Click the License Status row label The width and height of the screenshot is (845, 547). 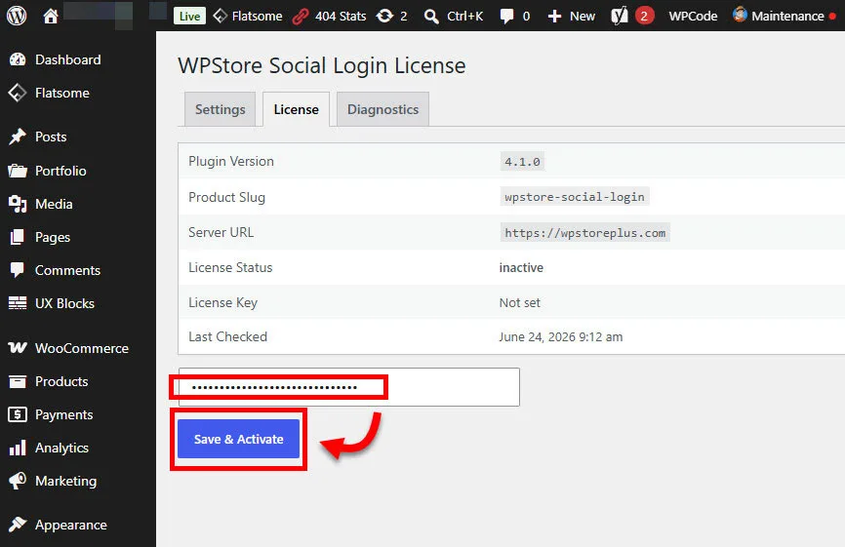(230, 267)
